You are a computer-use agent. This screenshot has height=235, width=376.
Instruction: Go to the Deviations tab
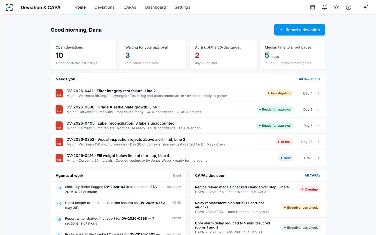104,7
